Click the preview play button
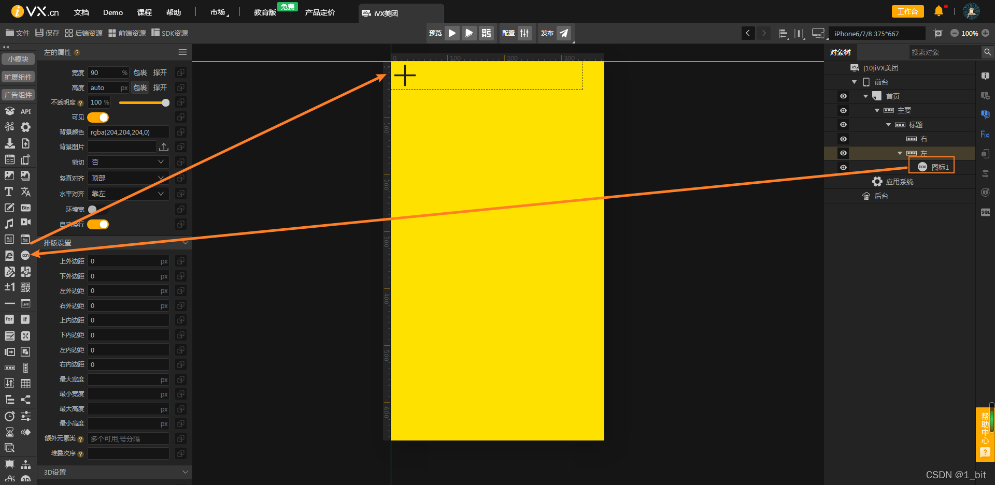Viewport: 995px width, 485px height. tap(452, 33)
